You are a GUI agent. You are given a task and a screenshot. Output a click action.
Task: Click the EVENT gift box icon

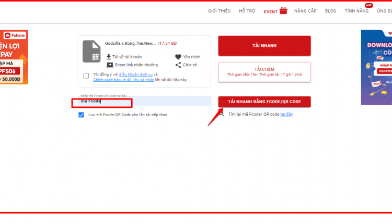283,11
